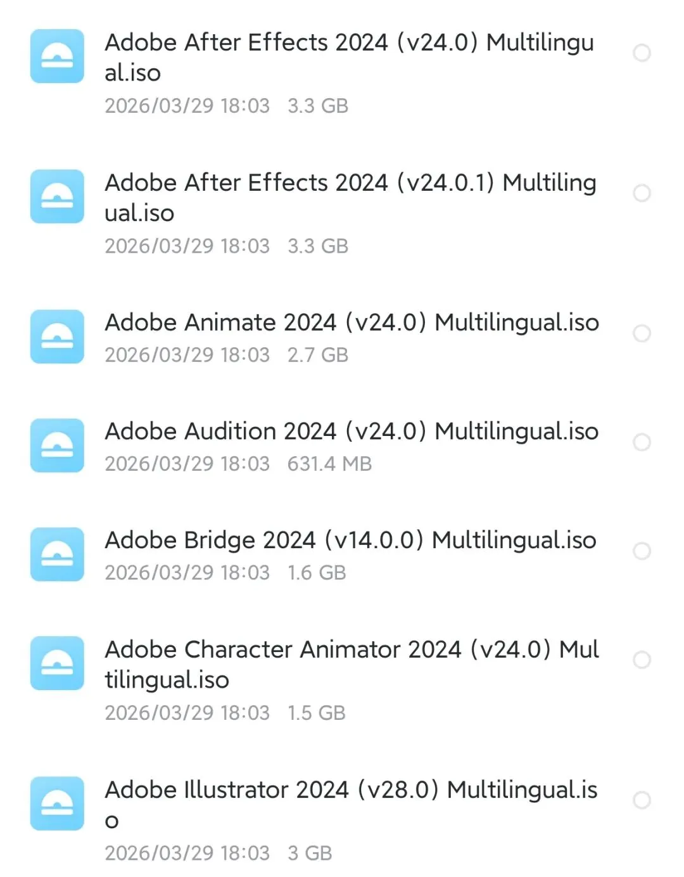Mark the Character Animator 2024 file as selected
684x877 pixels.
[642, 660]
